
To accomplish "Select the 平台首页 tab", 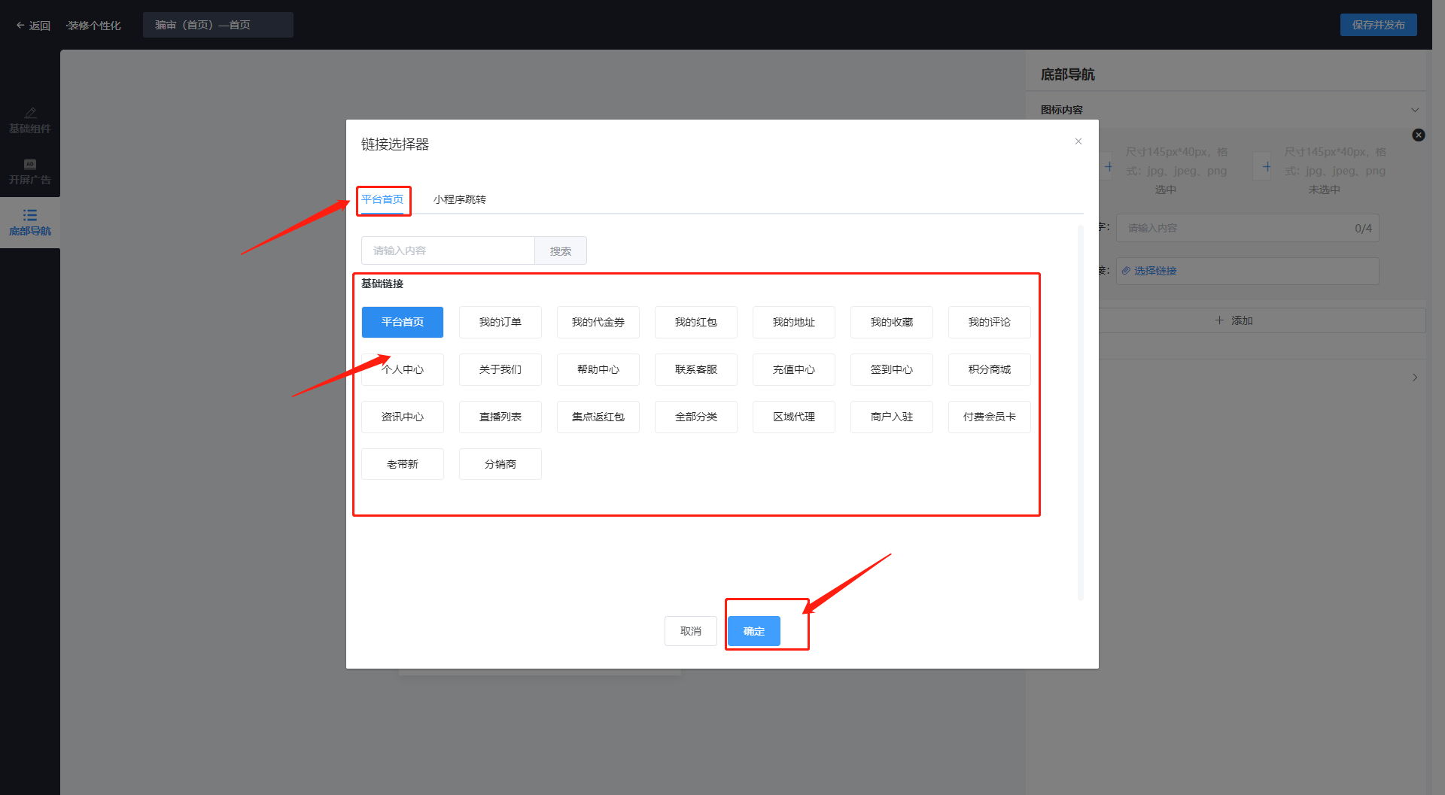I will coord(382,199).
